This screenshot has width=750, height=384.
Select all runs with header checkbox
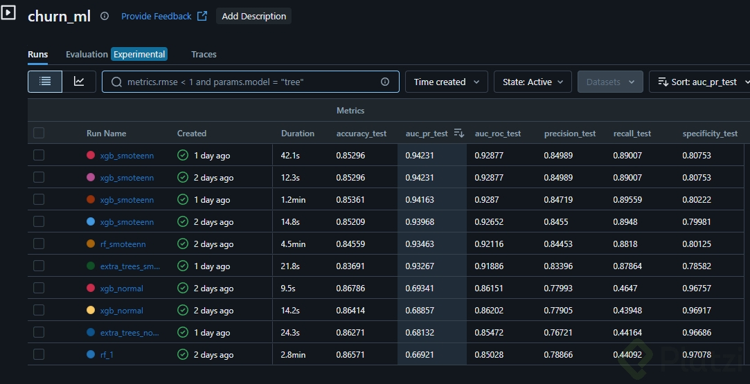coord(39,133)
